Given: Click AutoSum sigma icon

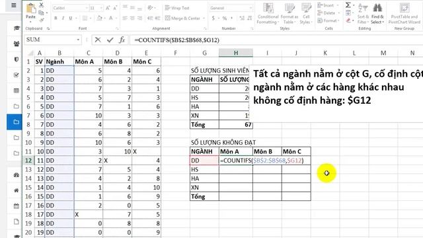Looking at the screenshot, I should (x=348, y=5).
